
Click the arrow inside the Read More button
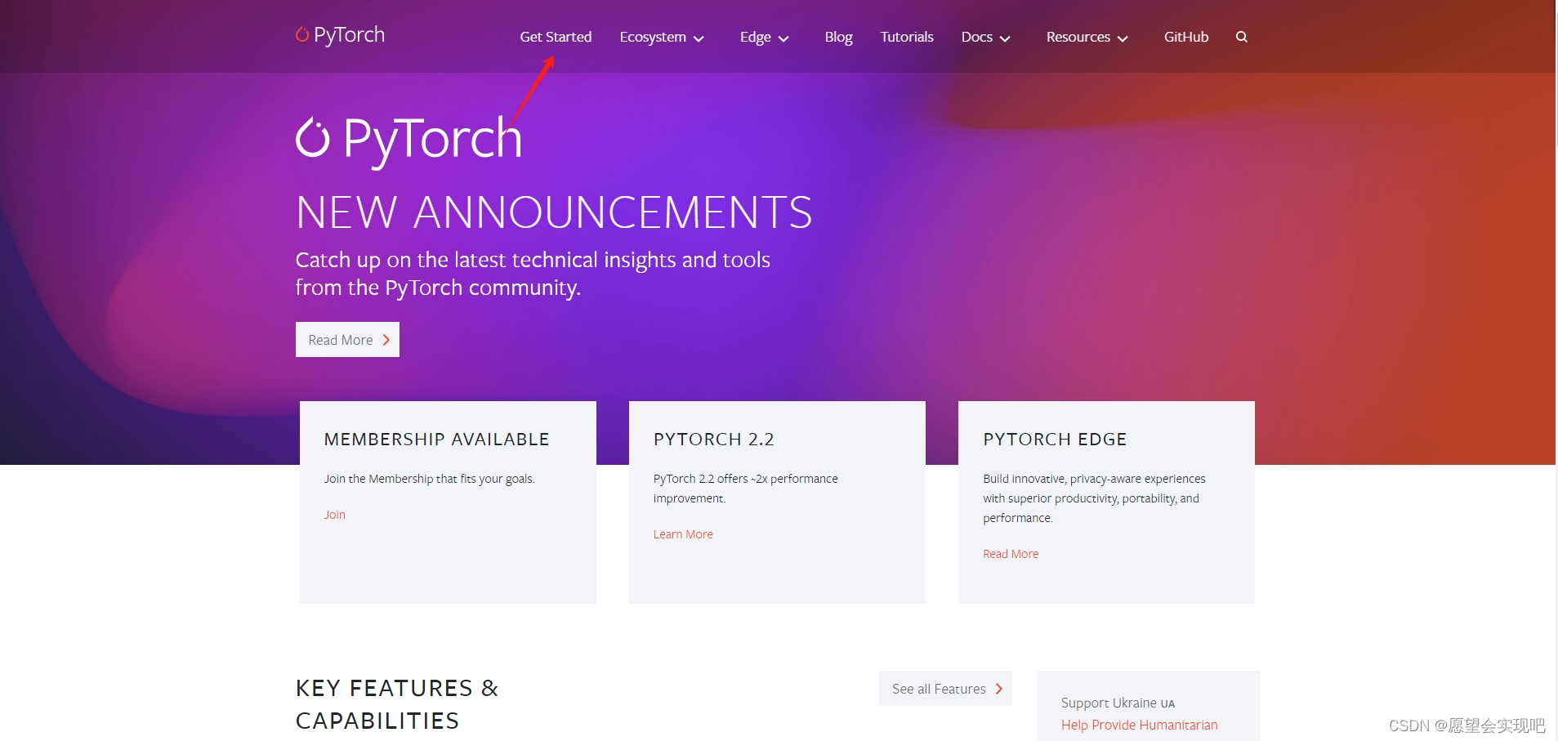(x=386, y=339)
